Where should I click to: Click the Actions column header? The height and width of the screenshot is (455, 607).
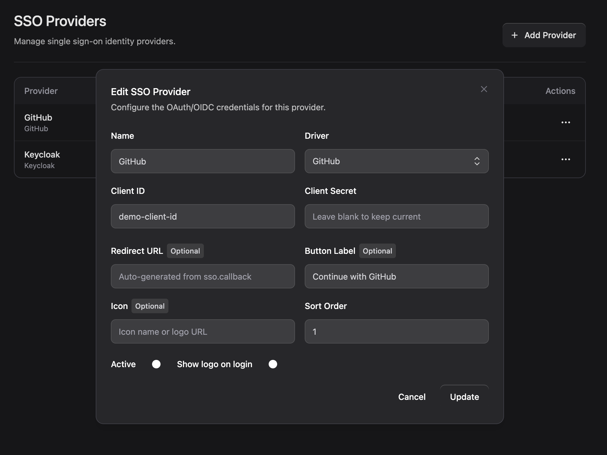tap(560, 91)
